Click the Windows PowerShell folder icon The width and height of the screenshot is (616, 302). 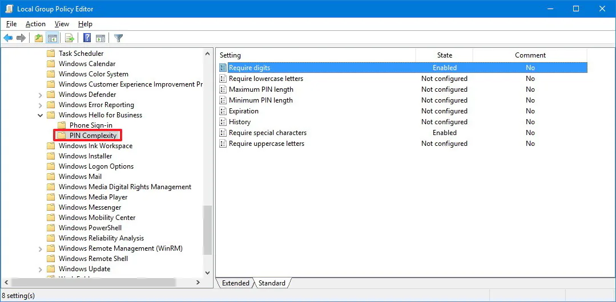point(51,228)
